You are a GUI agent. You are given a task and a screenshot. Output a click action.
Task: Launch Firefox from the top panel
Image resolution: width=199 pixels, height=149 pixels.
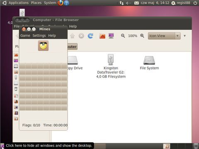click(60, 3)
